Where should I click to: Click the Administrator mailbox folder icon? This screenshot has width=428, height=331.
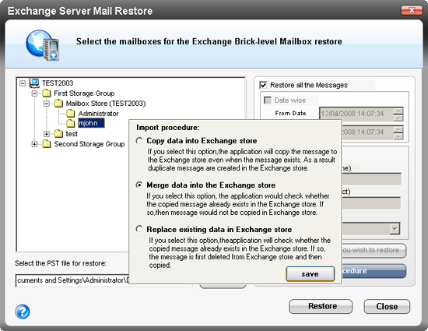coord(70,114)
